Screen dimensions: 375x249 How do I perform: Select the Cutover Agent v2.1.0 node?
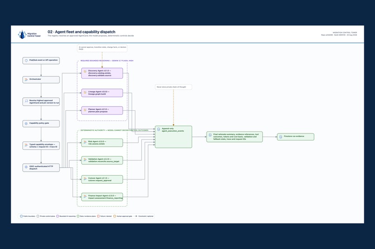pos(102,179)
